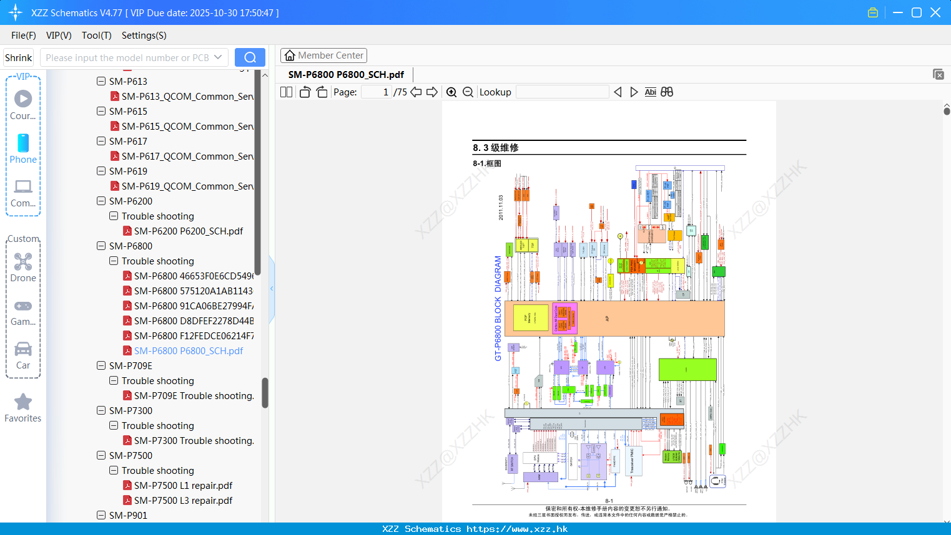This screenshot has width=951, height=535.
Task: Rotate page clockwise icon
Action: [x=322, y=92]
